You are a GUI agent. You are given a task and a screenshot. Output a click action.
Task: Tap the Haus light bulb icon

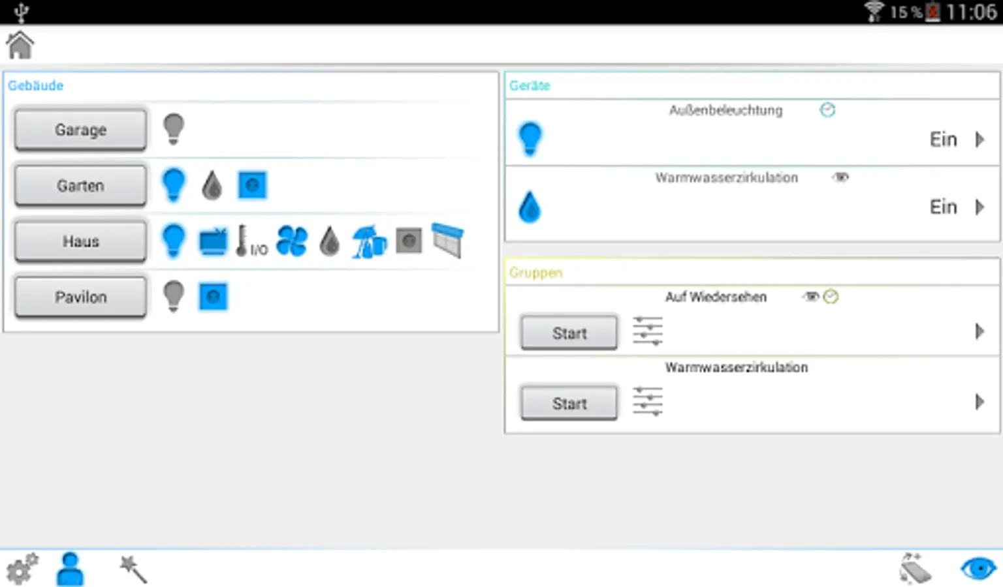click(174, 241)
